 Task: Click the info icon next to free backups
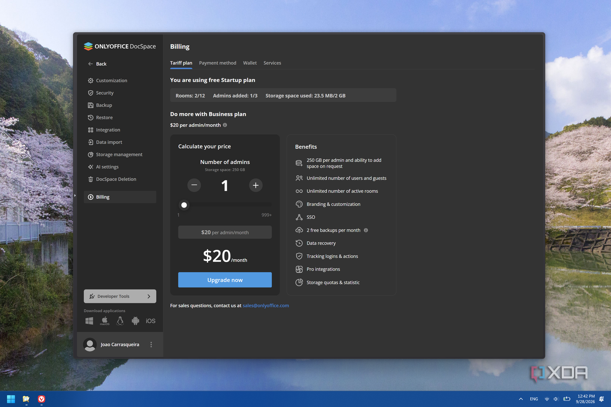pyautogui.click(x=366, y=230)
